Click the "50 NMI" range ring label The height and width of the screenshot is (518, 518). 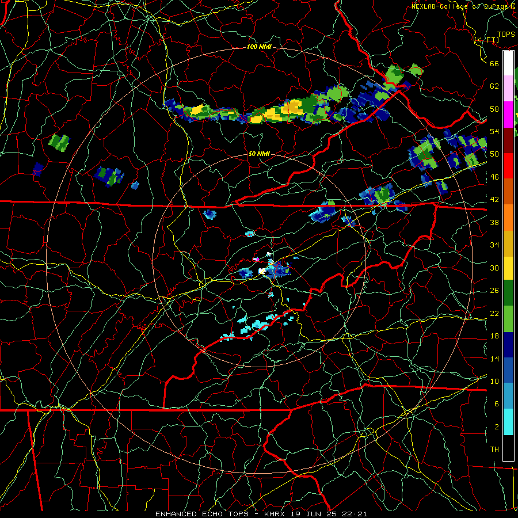259,154
